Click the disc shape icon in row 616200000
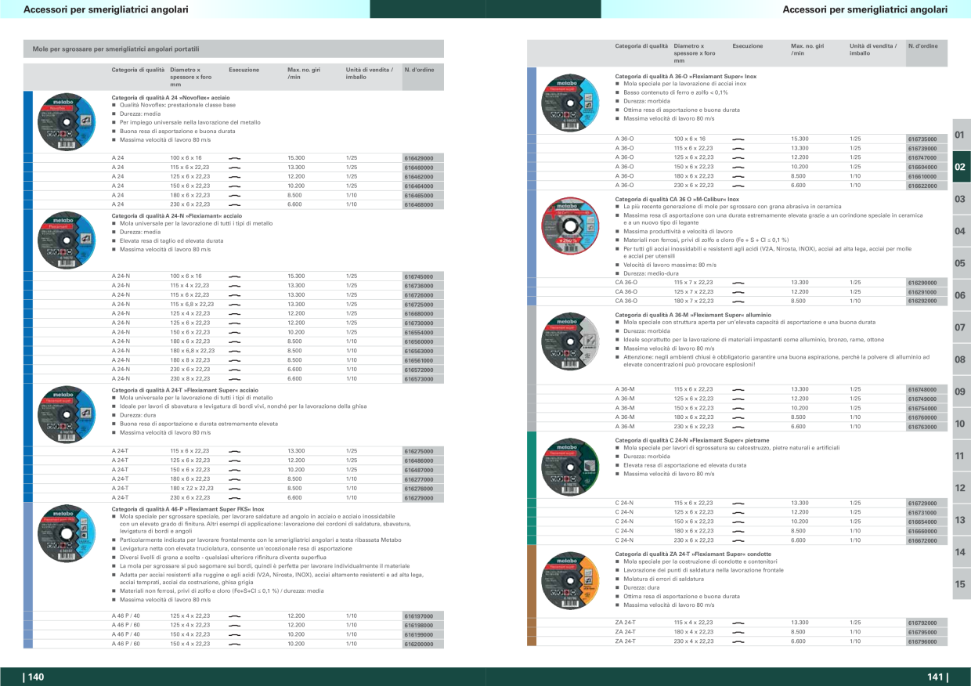 [233, 644]
